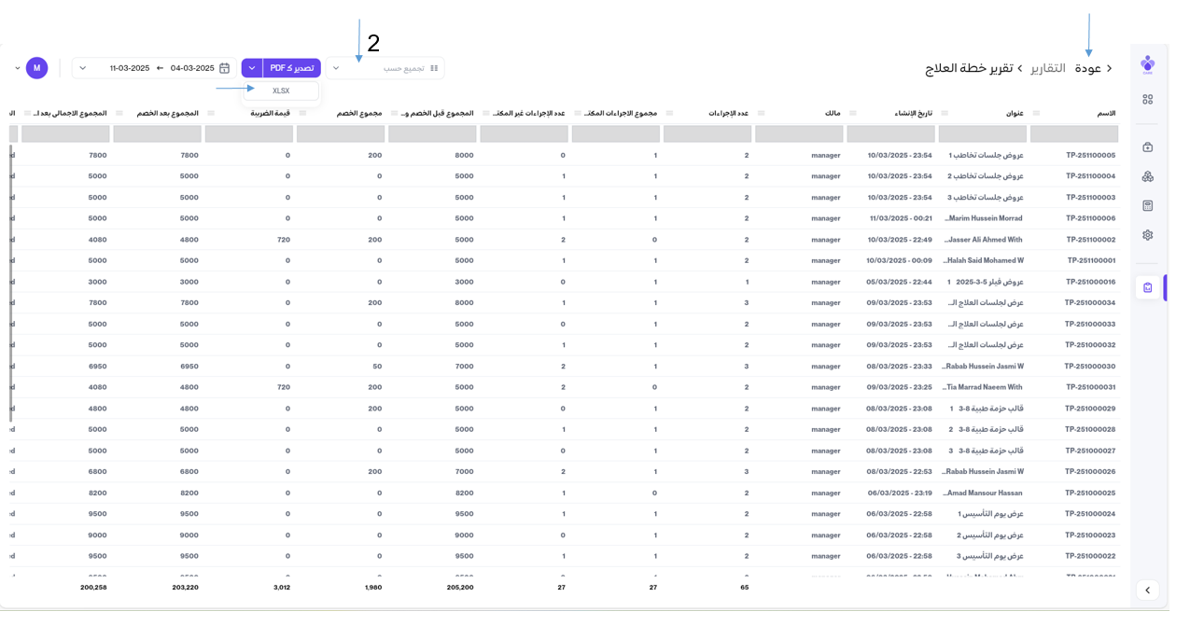
Task: Click the filter field under 'الاسم' column
Action: click(x=1073, y=133)
